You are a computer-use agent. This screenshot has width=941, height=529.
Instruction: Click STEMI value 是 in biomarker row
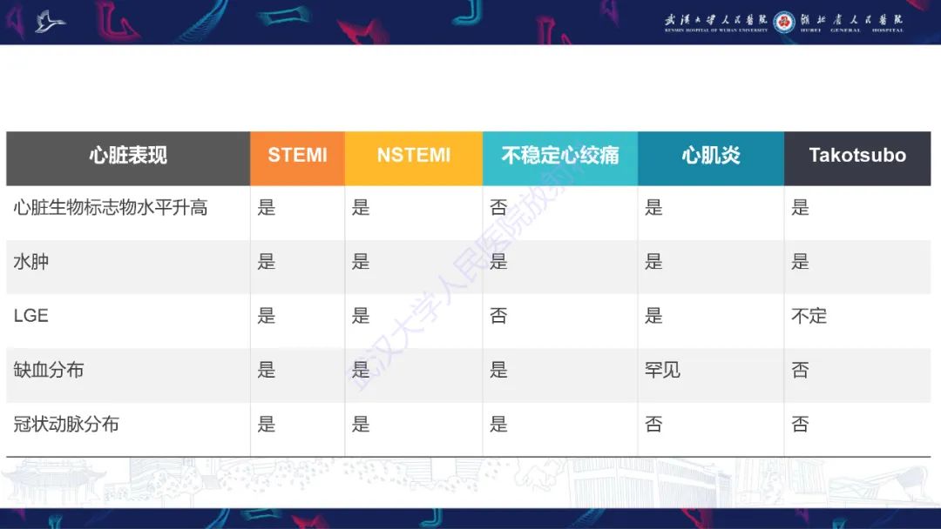tap(267, 207)
